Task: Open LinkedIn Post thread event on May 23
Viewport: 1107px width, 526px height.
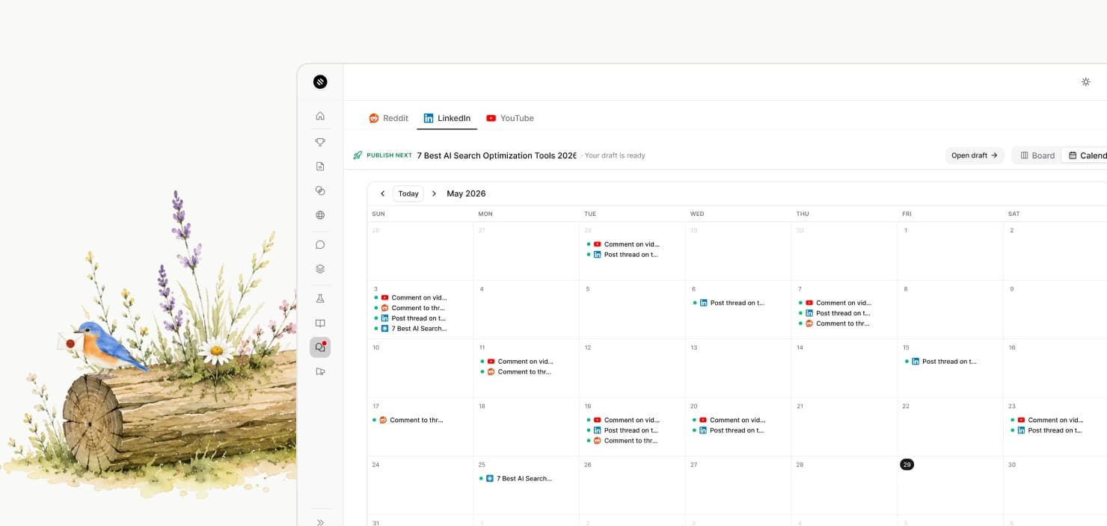Action: click(x=1046, y=430)
